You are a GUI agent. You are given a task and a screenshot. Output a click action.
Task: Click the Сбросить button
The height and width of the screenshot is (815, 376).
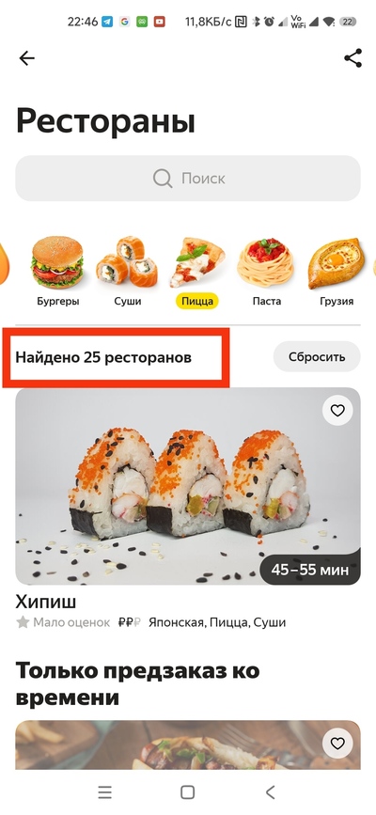(x=317, y=356)
